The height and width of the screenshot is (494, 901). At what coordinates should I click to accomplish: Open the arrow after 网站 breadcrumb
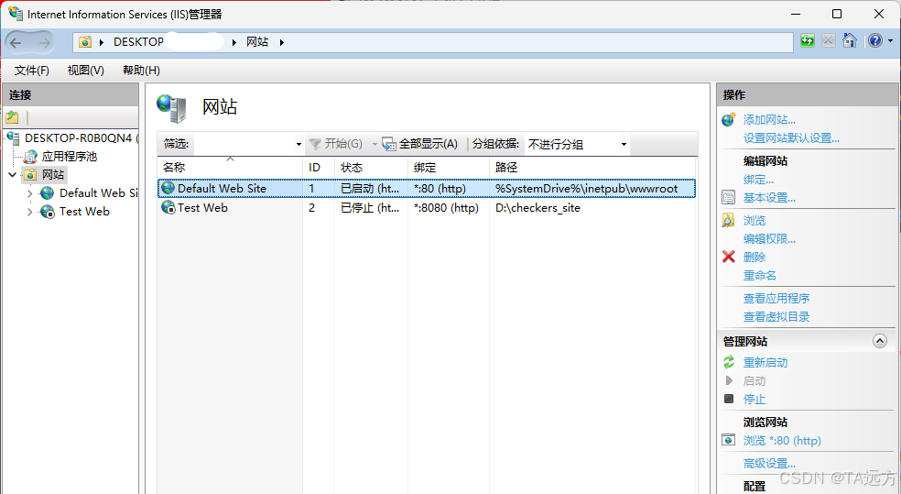[282, 42]
